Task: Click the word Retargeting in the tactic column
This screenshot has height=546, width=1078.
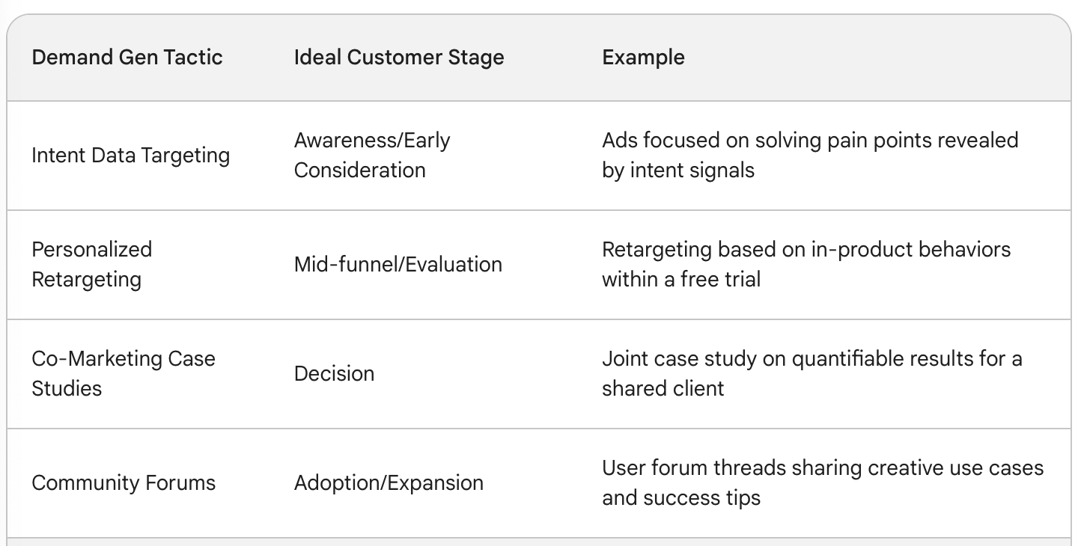Action: pos(86,280)
